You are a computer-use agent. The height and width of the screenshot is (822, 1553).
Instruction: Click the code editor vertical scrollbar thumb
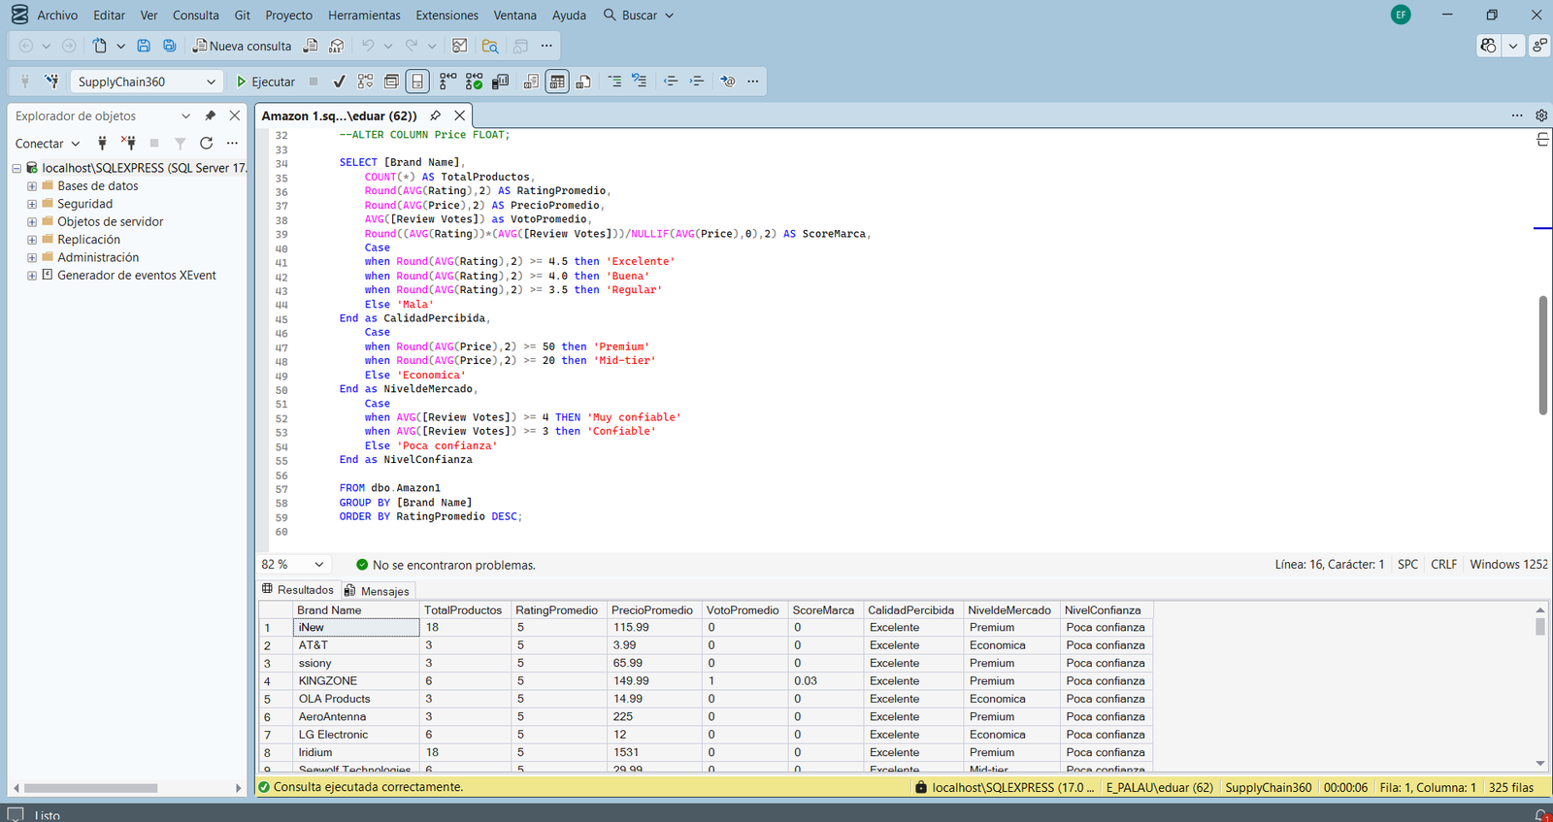coord(1542,355)
